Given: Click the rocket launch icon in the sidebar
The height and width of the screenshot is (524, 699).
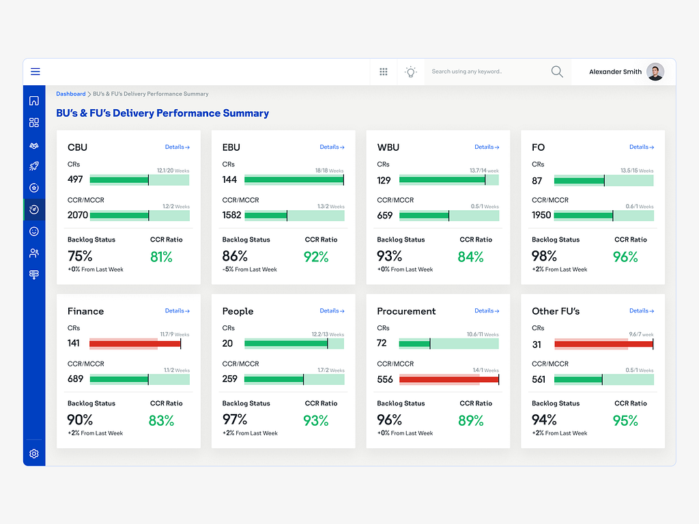Looking at the screenshot, I should [x=34, y=166].
